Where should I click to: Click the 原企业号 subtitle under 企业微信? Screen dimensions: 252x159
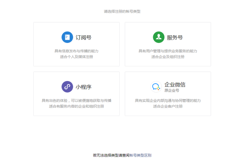coord(171,90)
